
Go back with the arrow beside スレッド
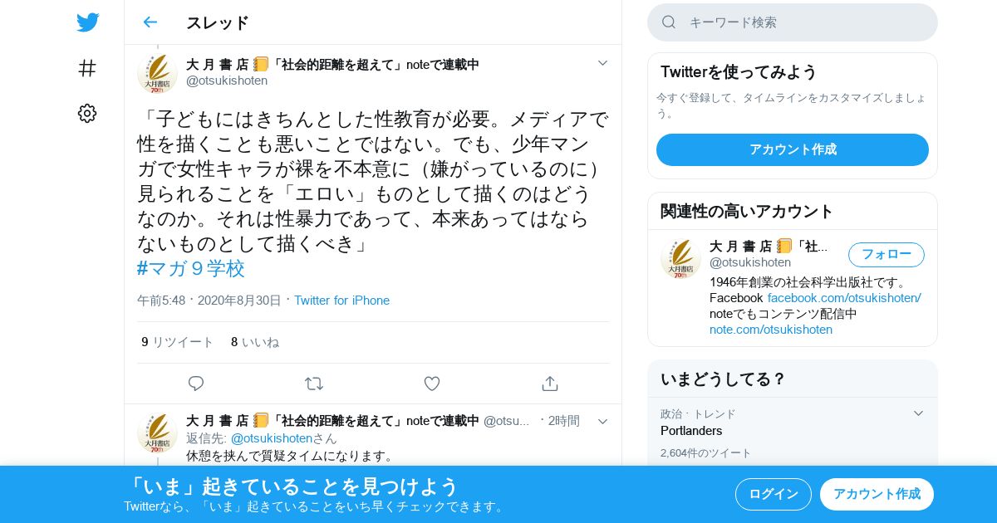coord(150,22)
